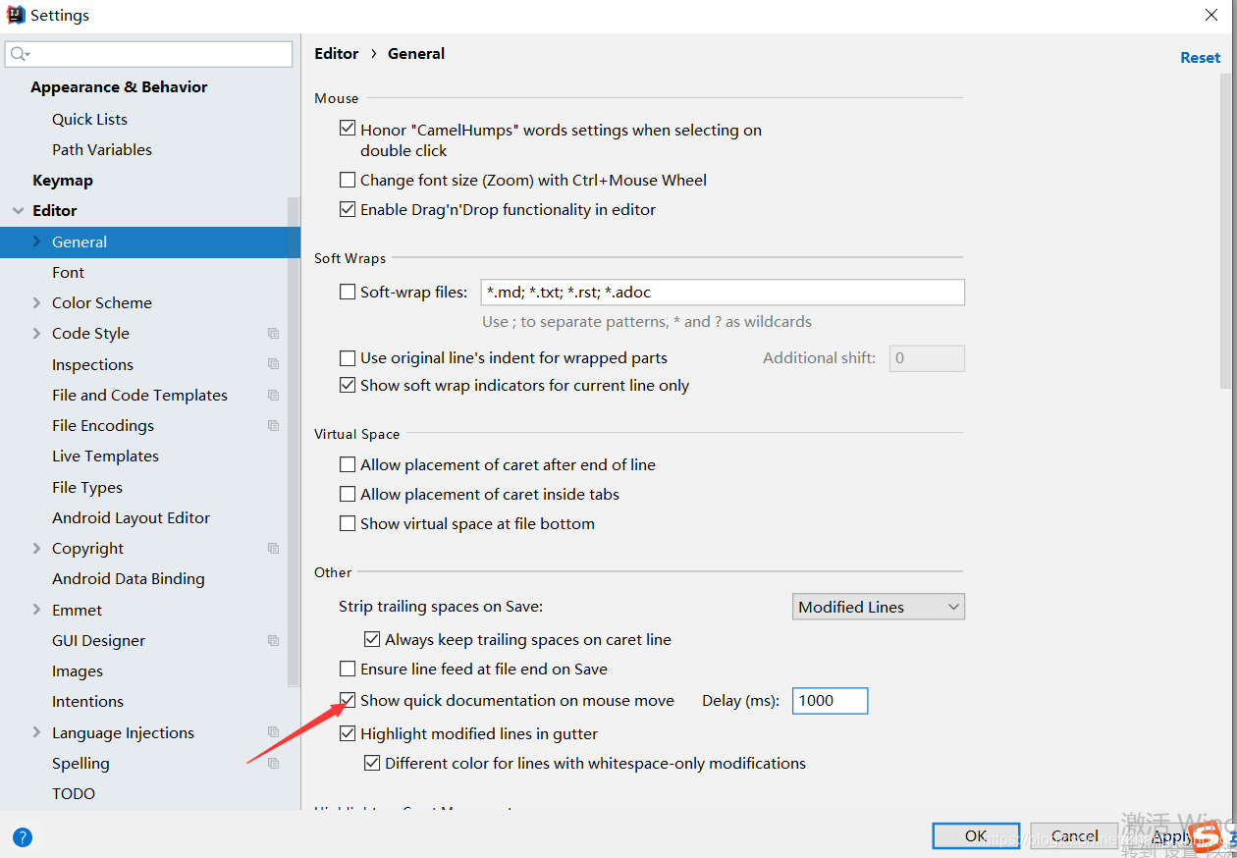
Task: Open Appearance & Behavior settings
Action: [x=119, y=86]
